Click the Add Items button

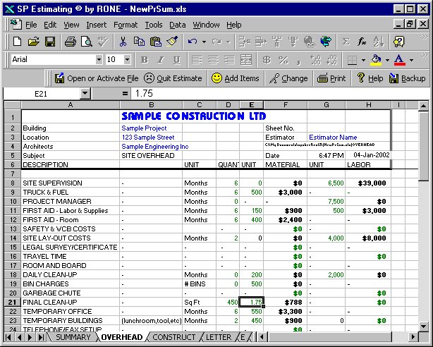[x=236, y=78]
